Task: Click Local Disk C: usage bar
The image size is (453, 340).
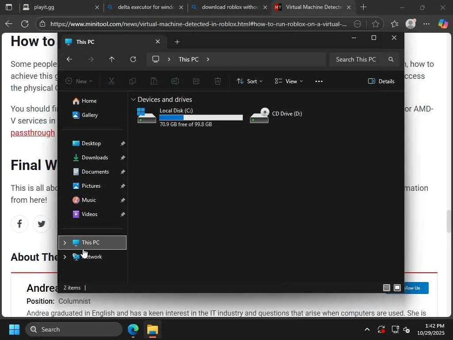Action: (x=201, y=117)
